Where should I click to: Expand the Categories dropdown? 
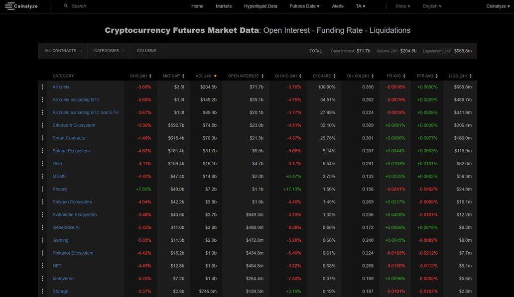[109, 51]
